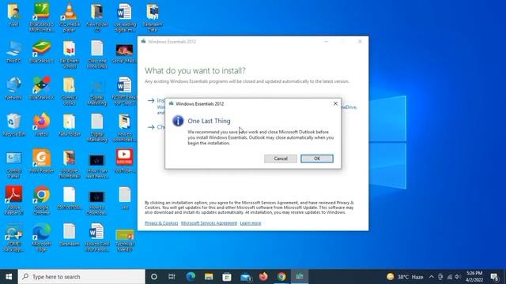The image size is (506, 284).
Task: Open the Windows Start menu
Action: coord(9,277)
